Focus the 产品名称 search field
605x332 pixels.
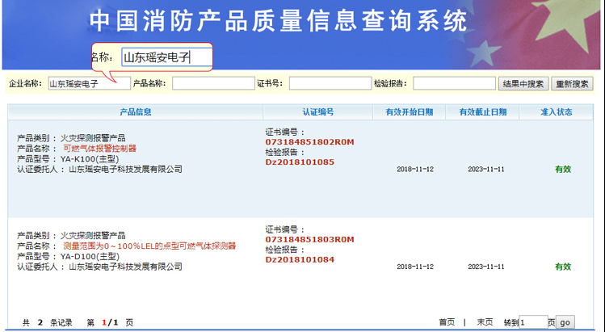pyautogui.click(x=213, y=83)
